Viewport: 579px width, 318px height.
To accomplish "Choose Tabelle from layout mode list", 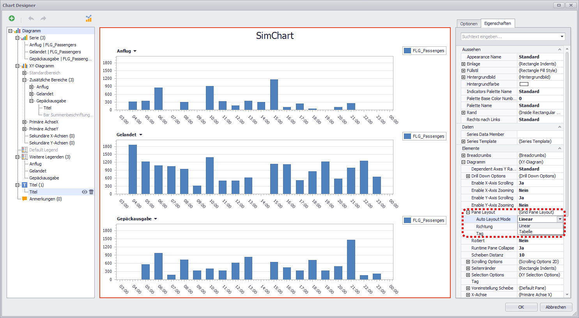I will 540,232.
